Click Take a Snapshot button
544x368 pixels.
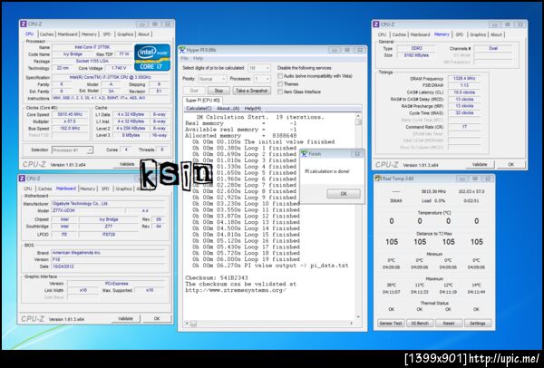pyautogui.click(x=251, y=91)
